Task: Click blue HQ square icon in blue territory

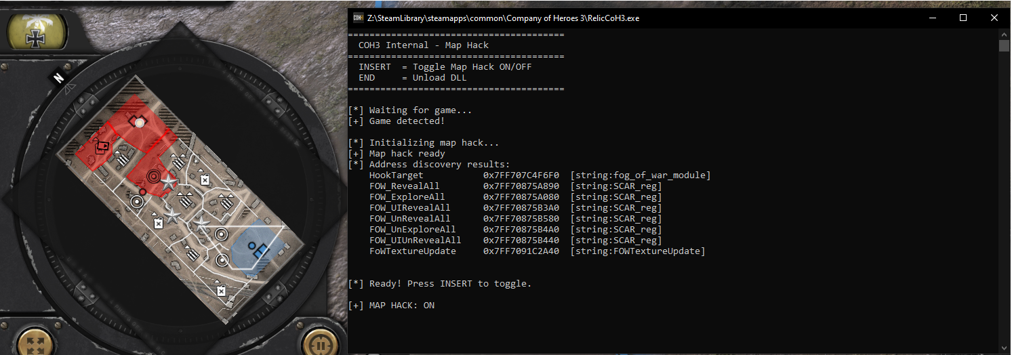Action: 261,251
